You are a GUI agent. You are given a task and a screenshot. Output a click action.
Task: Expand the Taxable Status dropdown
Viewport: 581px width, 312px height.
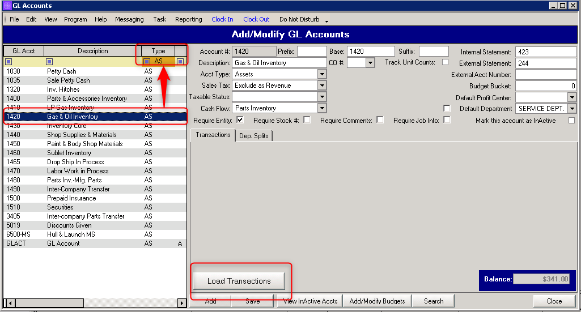pos(322,97)
